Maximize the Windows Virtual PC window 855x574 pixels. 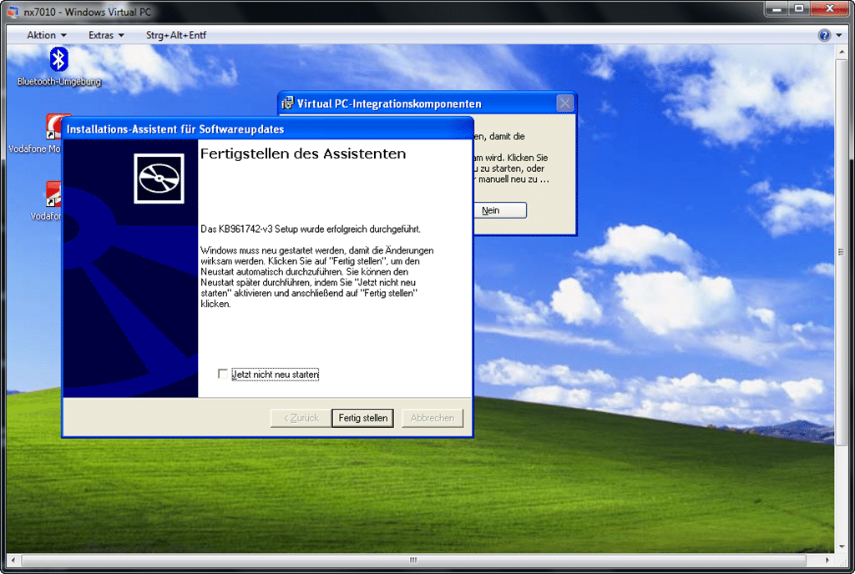[799, 8]
